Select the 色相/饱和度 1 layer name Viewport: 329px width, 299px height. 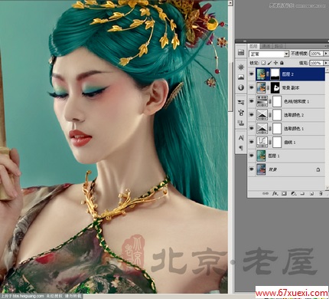click(297, 102)
